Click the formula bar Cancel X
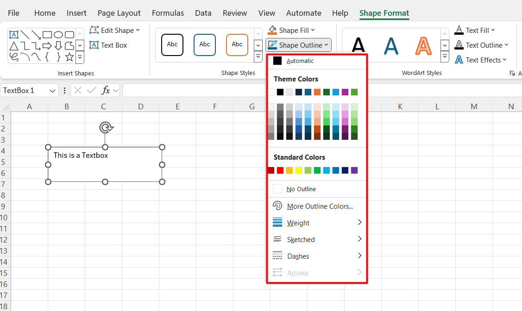 coord(77,90)
